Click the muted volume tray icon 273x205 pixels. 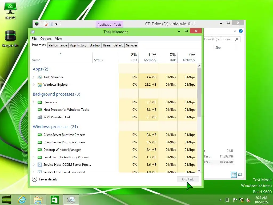point(248,200)
